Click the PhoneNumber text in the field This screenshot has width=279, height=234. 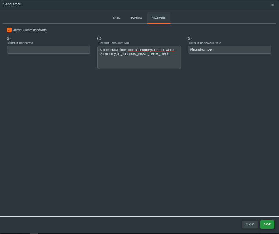pos(201,50)
